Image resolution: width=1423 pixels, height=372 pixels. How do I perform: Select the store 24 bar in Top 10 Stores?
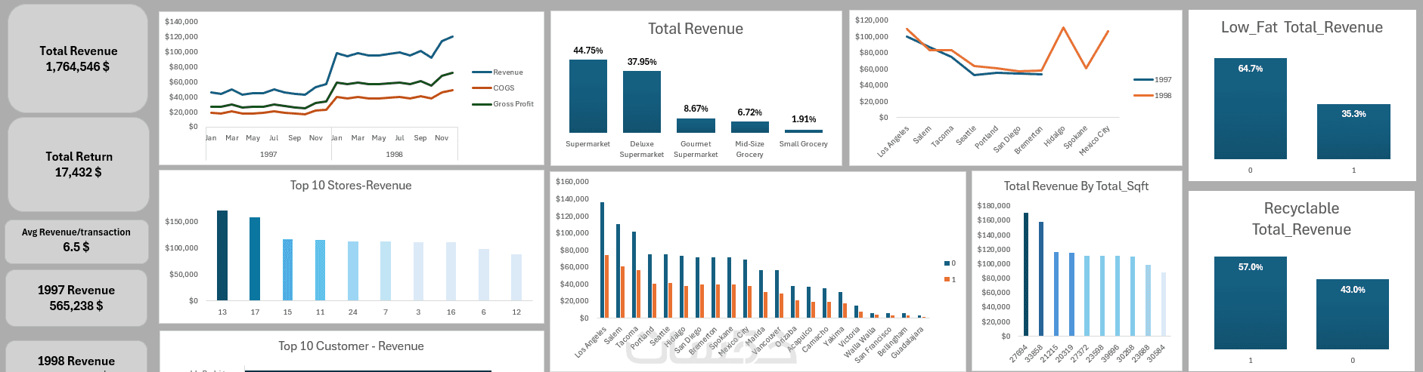coord(353,271)
